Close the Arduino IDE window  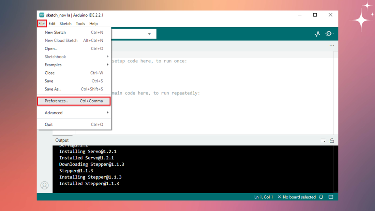pos(330,15)
